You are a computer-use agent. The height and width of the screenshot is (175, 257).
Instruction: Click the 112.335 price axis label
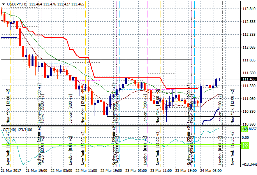[x=249, y=35]
